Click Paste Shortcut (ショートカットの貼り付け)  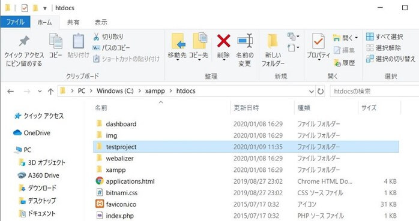coord(126,59)
